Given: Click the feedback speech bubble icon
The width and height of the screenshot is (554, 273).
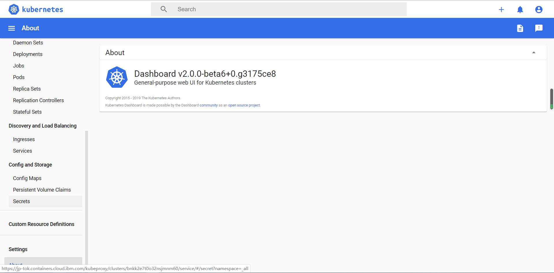Looking at the screenshot, I should [539, 28].
